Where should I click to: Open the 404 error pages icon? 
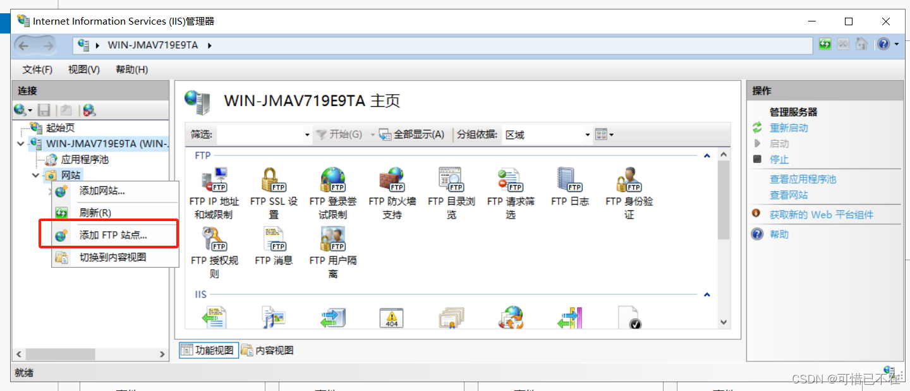point(392,317)
